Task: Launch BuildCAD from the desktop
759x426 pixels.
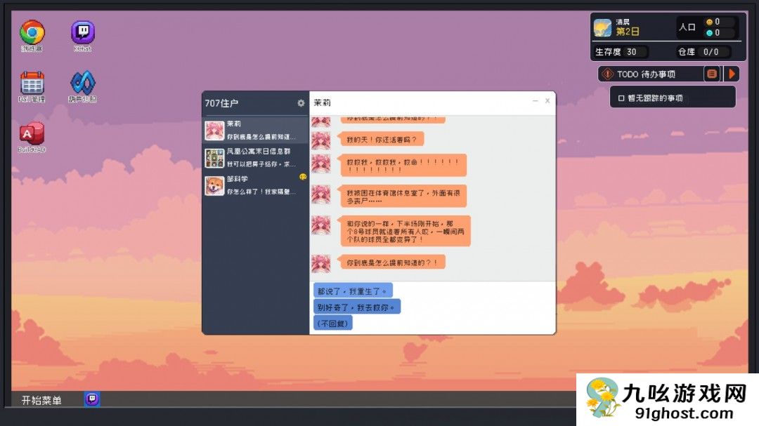Action: (x=31, y=132)
